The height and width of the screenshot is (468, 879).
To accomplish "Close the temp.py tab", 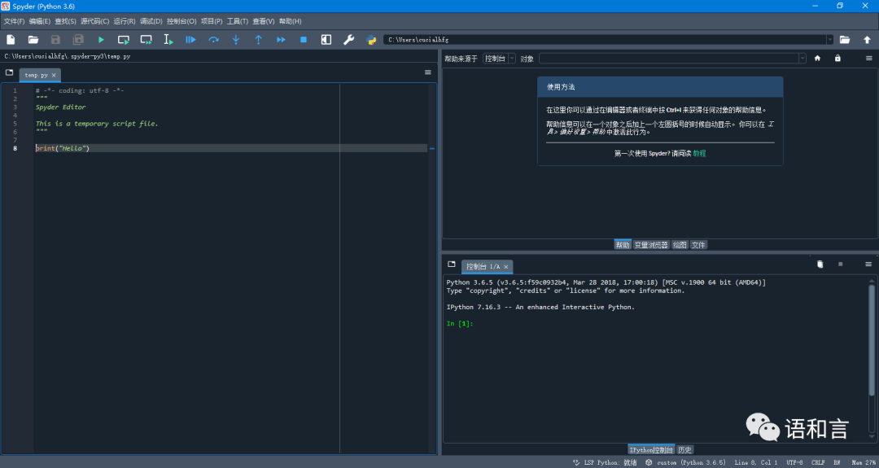I will (54, 75).
